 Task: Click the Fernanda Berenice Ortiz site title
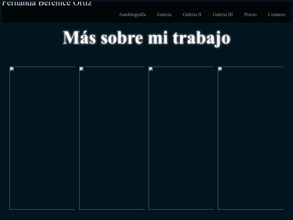point(47,3)
